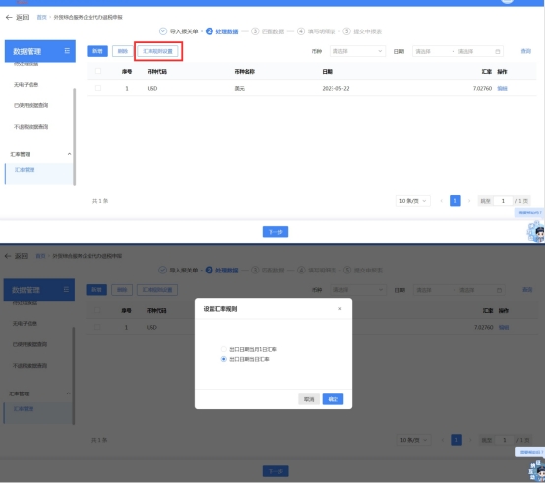Open 已使用数据查询 in the sidebar
This screenshot has width=545, height=484.
[30, 105]
